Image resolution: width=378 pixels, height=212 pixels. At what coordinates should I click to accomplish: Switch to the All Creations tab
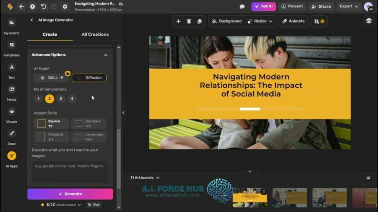(x=94, y=34)
